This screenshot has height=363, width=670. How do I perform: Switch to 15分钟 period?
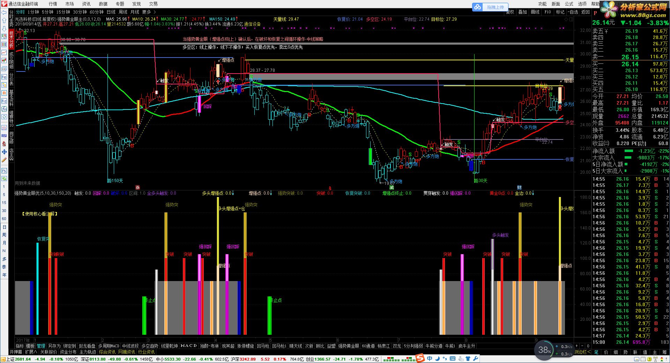click(x=63, y=12)
